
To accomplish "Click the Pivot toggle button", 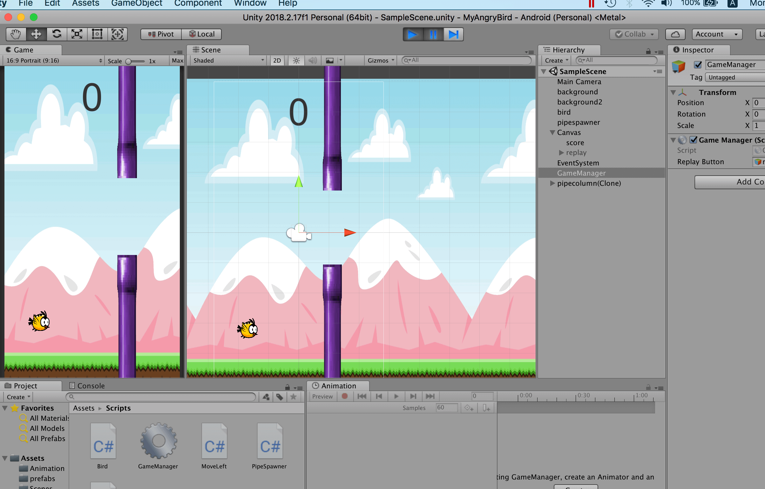I will click(161, 34).
